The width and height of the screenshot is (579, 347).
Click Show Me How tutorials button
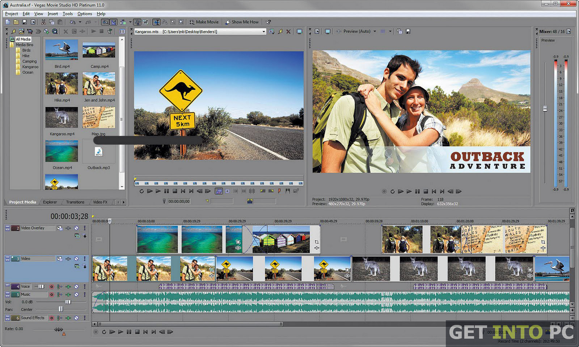tap(242, 22)
